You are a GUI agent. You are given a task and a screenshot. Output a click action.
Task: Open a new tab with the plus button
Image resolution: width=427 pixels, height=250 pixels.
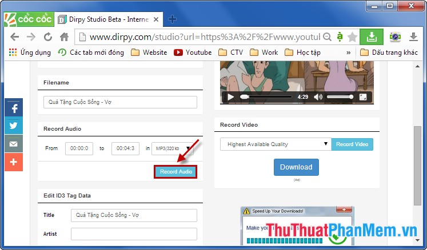point(172,19)
